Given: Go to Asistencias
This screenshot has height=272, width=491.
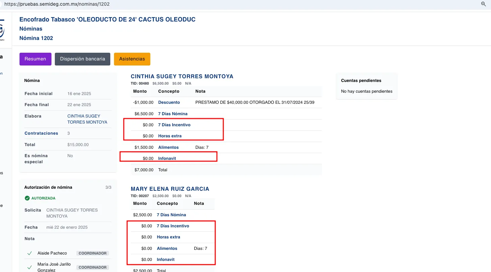Looking at the screenshot, I should 132,59.
